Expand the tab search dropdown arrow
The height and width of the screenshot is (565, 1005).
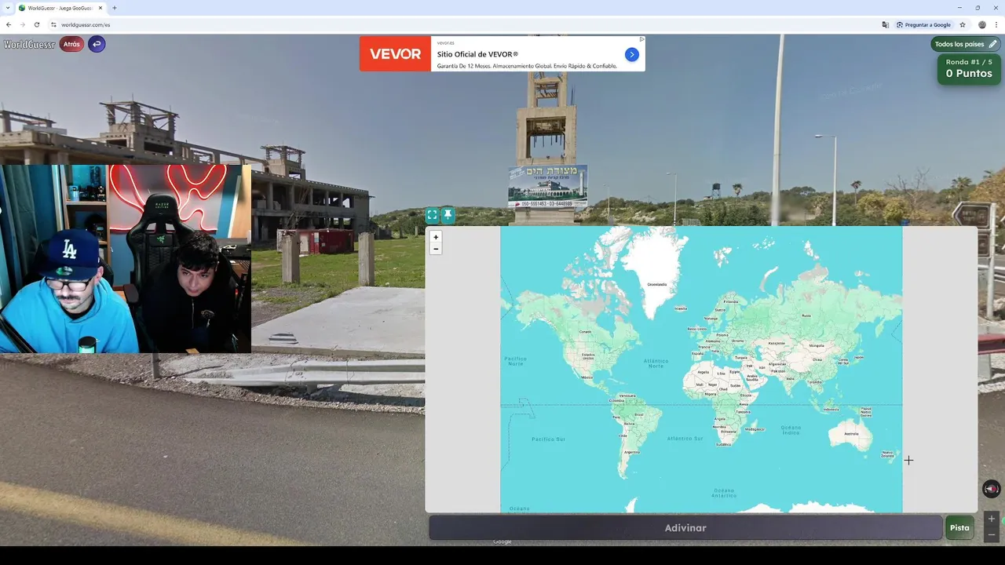click(x=7, y=8)
